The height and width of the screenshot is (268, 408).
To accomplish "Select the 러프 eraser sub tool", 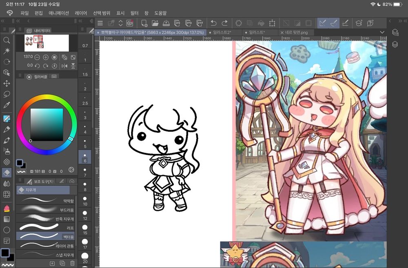I will 46,227.
